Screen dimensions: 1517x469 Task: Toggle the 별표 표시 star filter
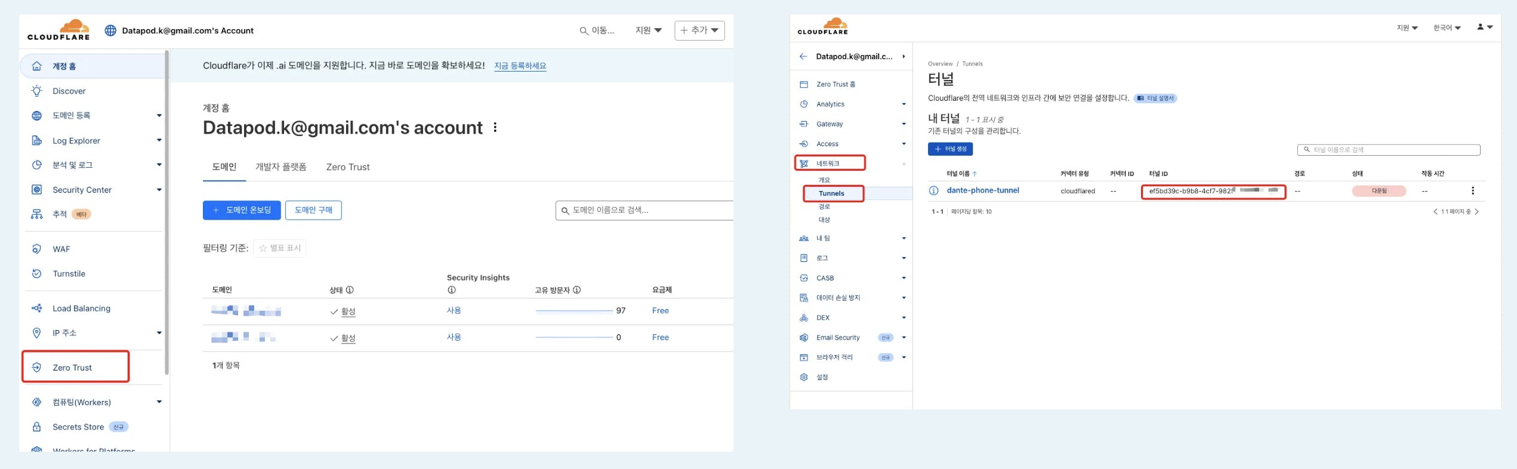click(x=280, y=248)
